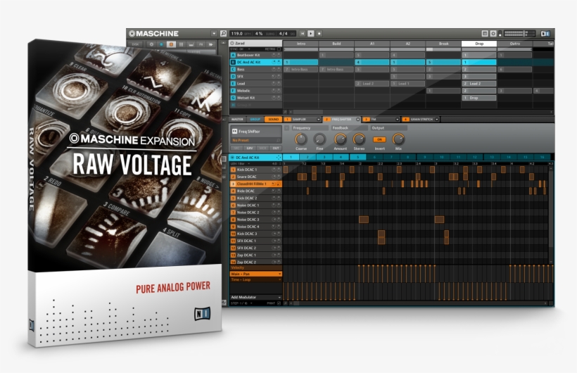Select sound slot 2 Snare DCAC
577x373 pixels.
coord(255,177)
